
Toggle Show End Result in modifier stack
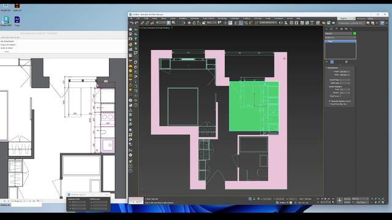[332, 62]
